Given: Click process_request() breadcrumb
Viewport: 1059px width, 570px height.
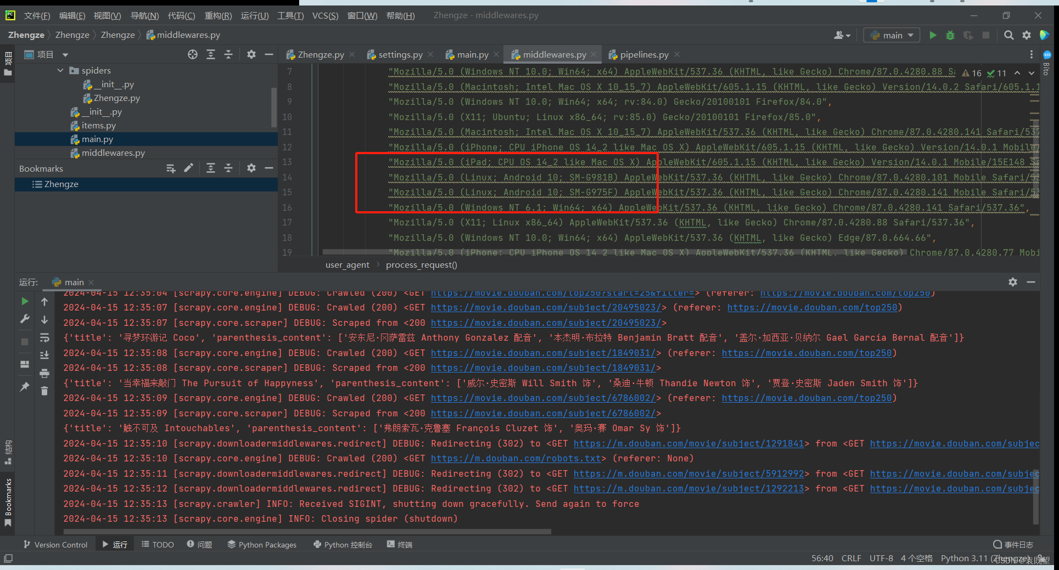Looking at the screenshot, I should (x=422, y=264).
